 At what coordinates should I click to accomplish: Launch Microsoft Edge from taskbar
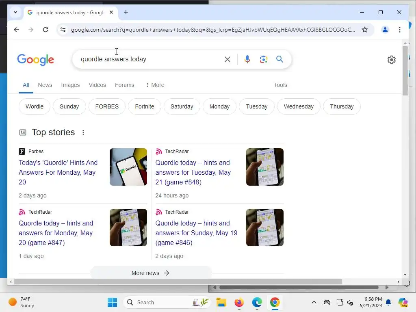257,302
